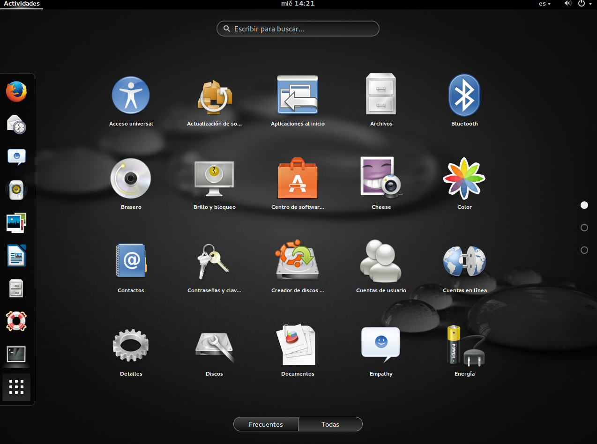Screen dimensions: 597x444
Task: Launch the Contactos app
Action: pyautogui.click(x=131, y=261)
